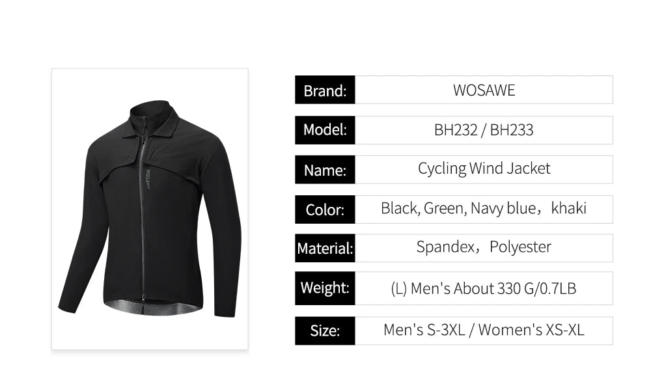
Task: Click the WOSAWE logo on jacket chest
Action: [x=149, y=179]
